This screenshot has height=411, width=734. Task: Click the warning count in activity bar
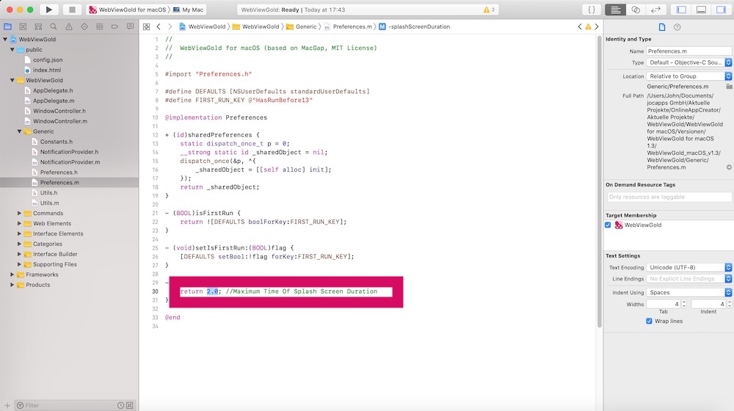[x=489, y=10]
